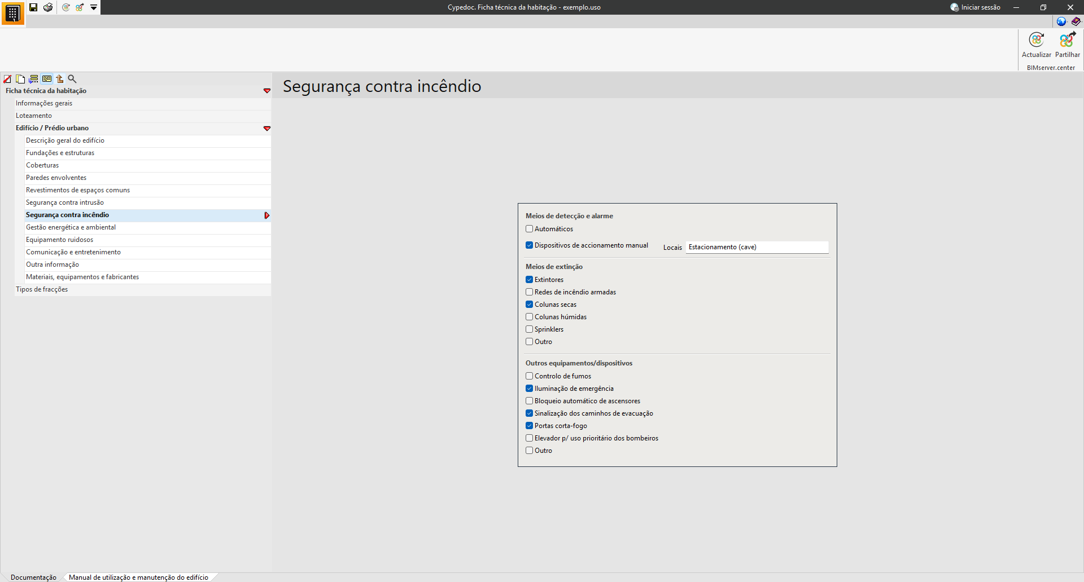Image resolution: width=1084 pixels, height=582 pixels.
Task: Click the Outros equipamentos/dispositivos heading
Action: click(x=579, y=363)
